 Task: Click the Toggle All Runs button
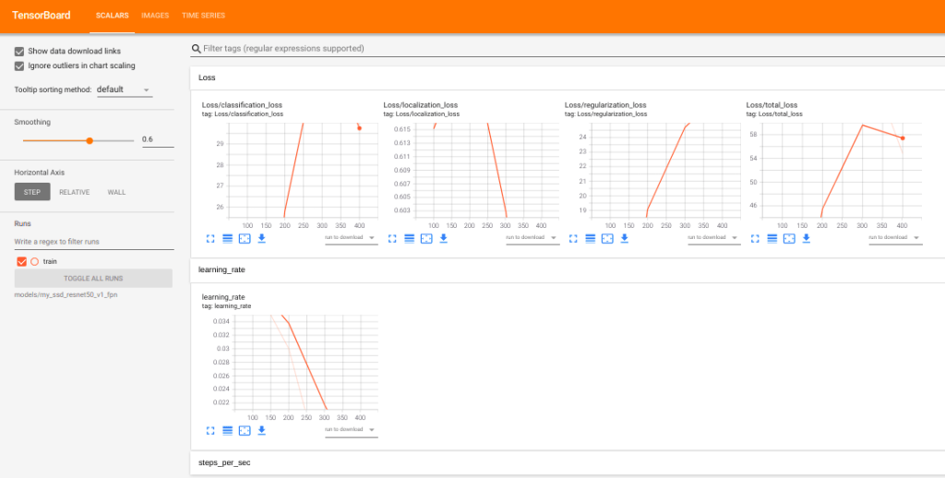92,278
